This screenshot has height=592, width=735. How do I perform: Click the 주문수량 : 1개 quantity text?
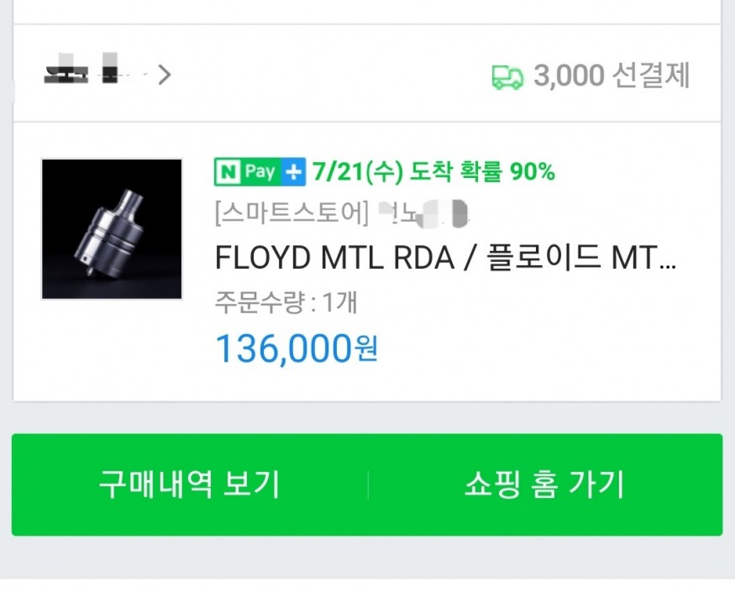point(286,302)
